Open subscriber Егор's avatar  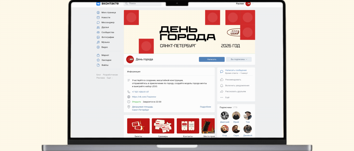coord(225,129)
